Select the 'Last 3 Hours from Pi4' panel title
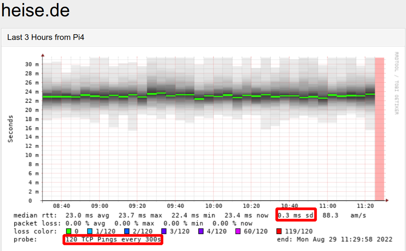 click(46, 37)
